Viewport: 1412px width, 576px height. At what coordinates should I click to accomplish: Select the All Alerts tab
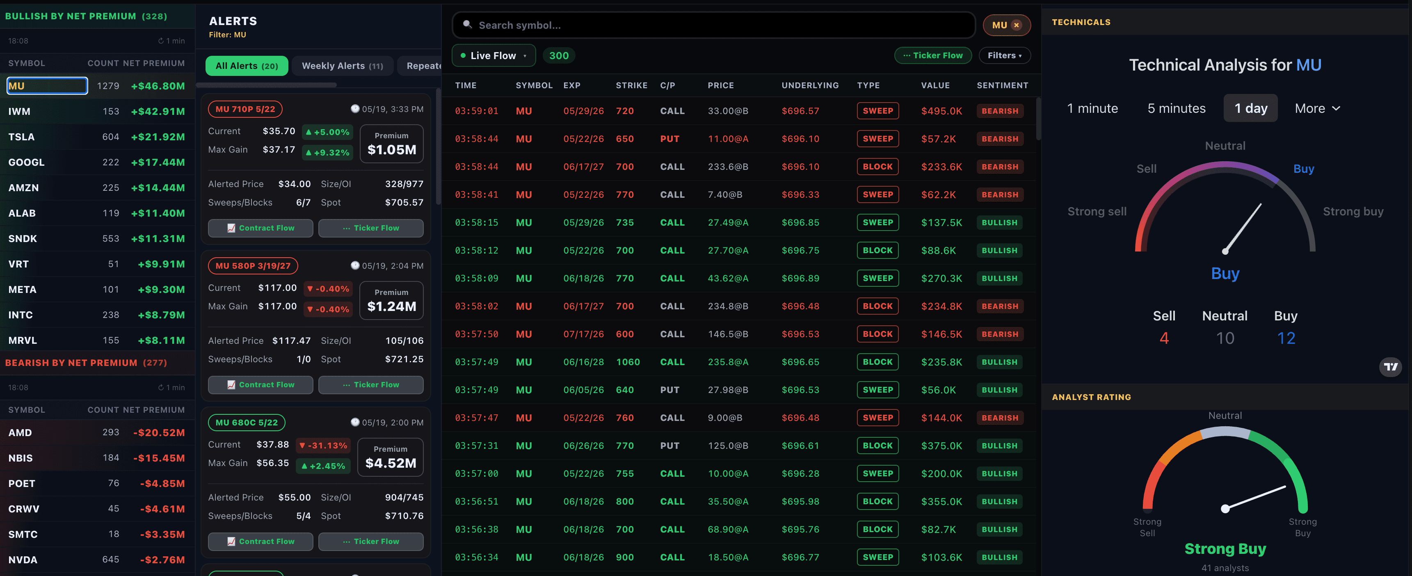(x=247, y=66)
